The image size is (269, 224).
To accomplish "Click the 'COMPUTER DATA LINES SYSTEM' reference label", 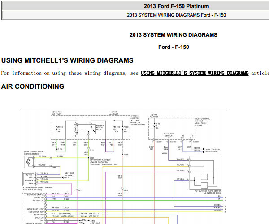I will coord(212,151).
